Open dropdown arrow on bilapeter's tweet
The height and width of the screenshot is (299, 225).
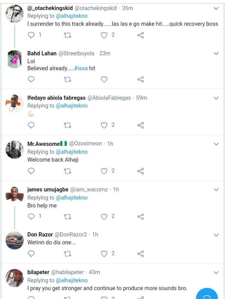click(216, 273)
